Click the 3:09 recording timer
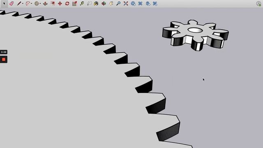This screenshot has height=148, width=263. click(x=4, y=52)
